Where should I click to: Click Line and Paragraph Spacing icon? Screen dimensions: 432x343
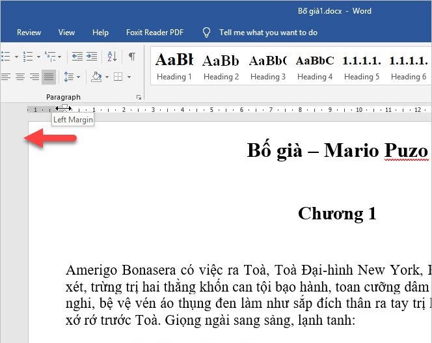point(68,77)
